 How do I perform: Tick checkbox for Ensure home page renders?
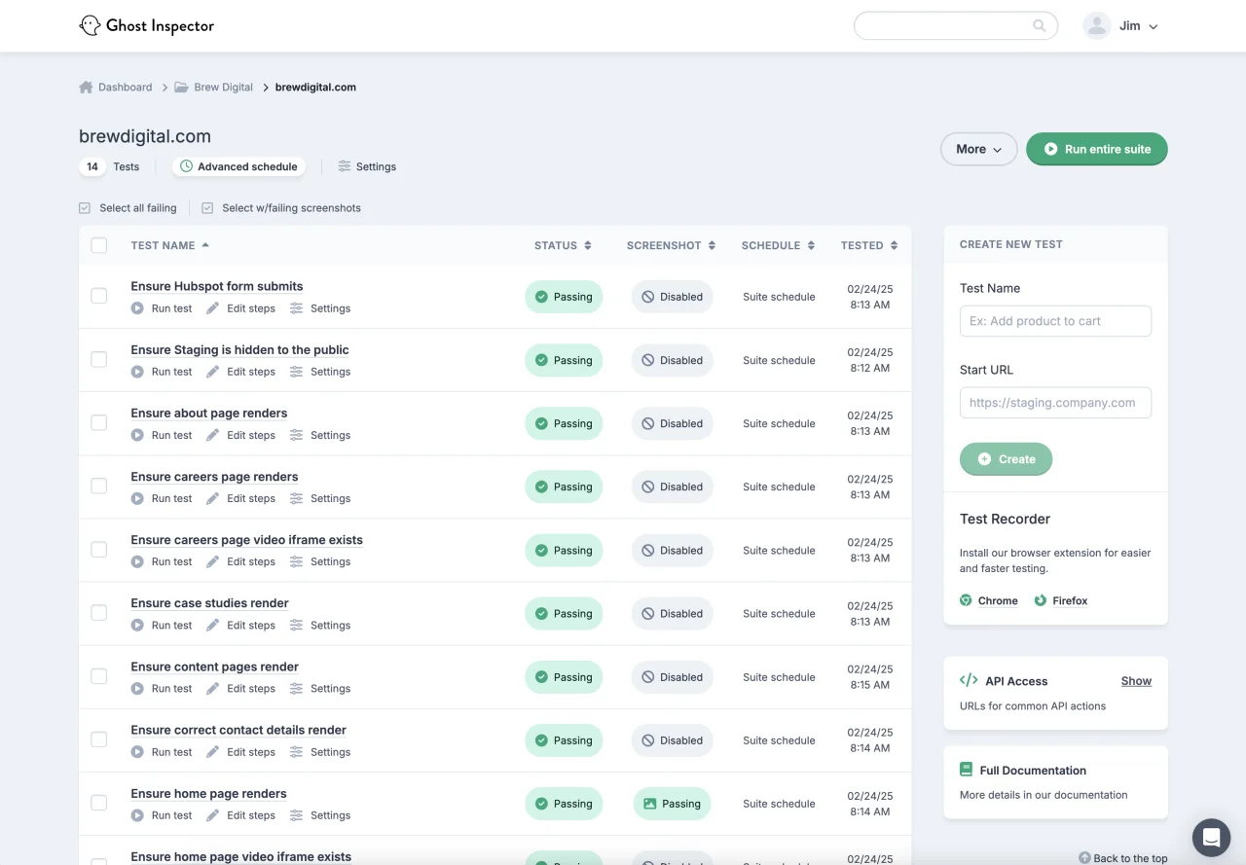coord(98,803)
